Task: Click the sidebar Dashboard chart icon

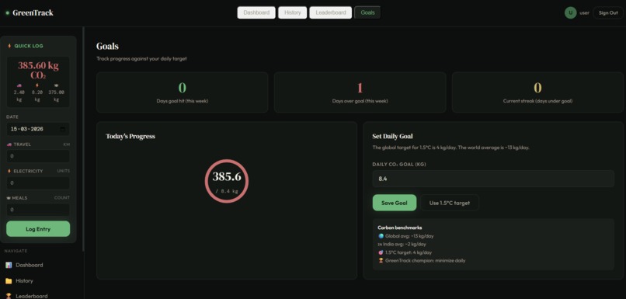Action: pos(9,265)
